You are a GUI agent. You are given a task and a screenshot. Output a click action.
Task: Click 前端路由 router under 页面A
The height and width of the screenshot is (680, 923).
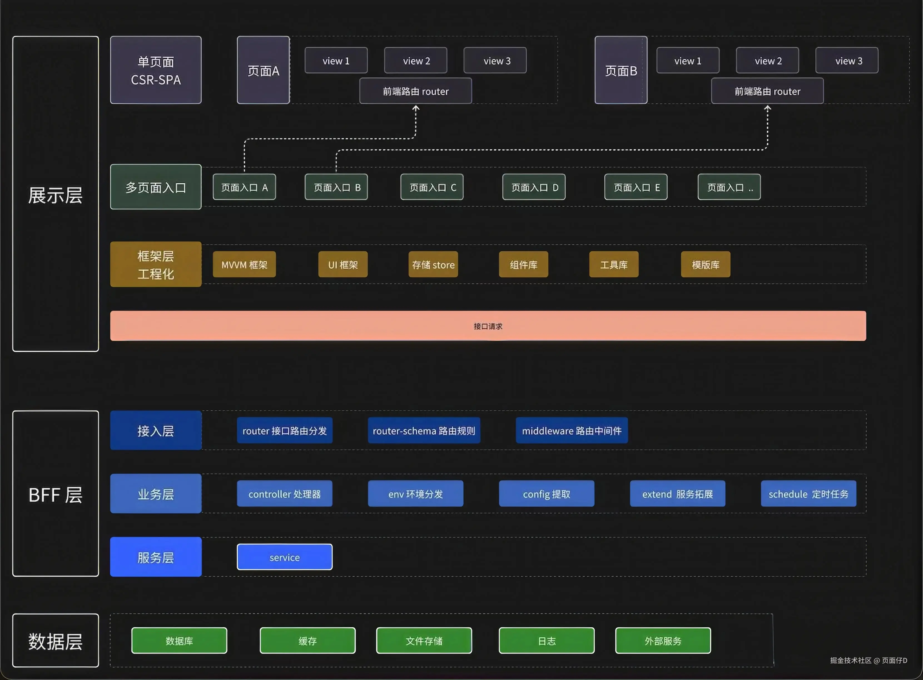tap(415, 91)
